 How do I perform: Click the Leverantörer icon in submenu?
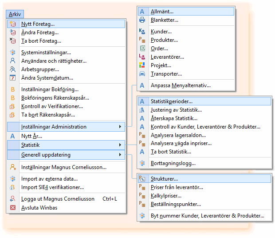[142, 57]
